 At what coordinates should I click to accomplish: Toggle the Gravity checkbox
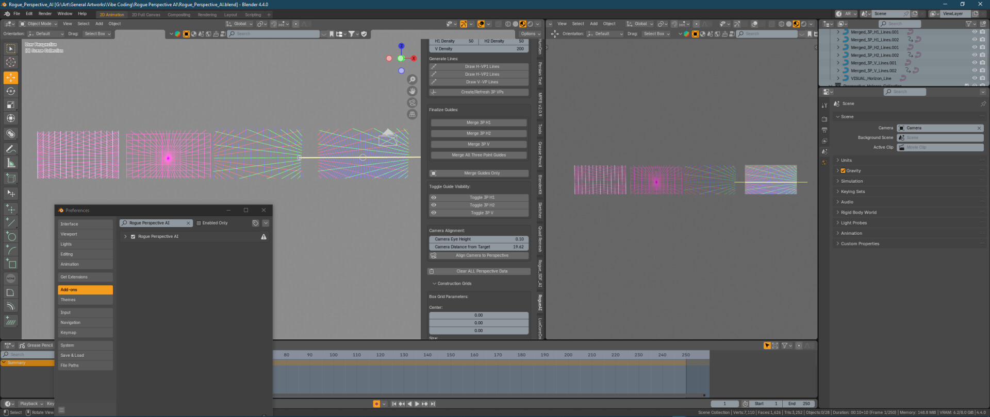pos(843,171)
